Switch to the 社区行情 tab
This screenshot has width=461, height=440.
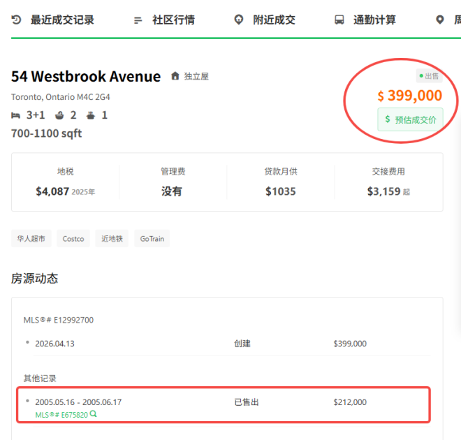173,20
